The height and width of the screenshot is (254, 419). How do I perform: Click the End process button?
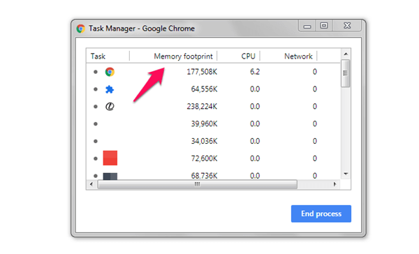coord(321,214)
